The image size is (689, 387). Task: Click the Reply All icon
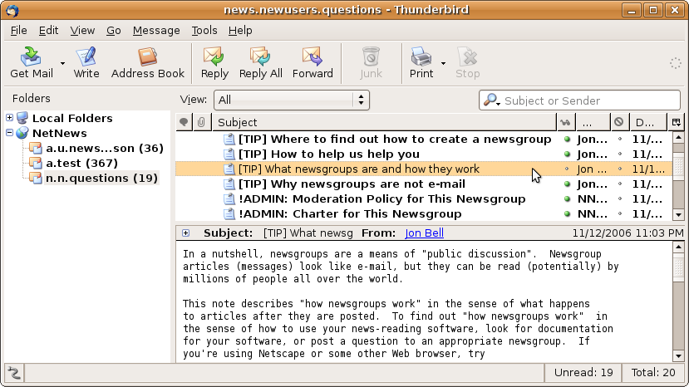tap(260, 57)
